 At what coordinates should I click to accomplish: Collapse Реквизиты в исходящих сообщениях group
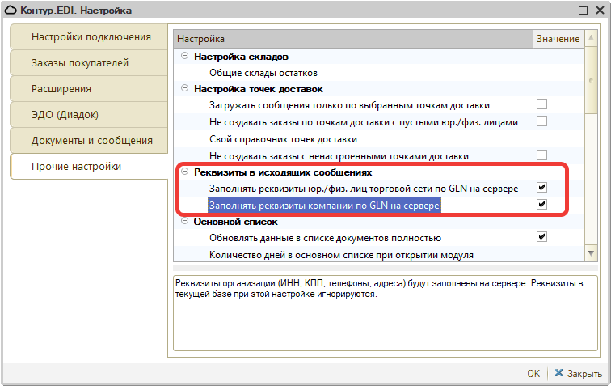185,172
